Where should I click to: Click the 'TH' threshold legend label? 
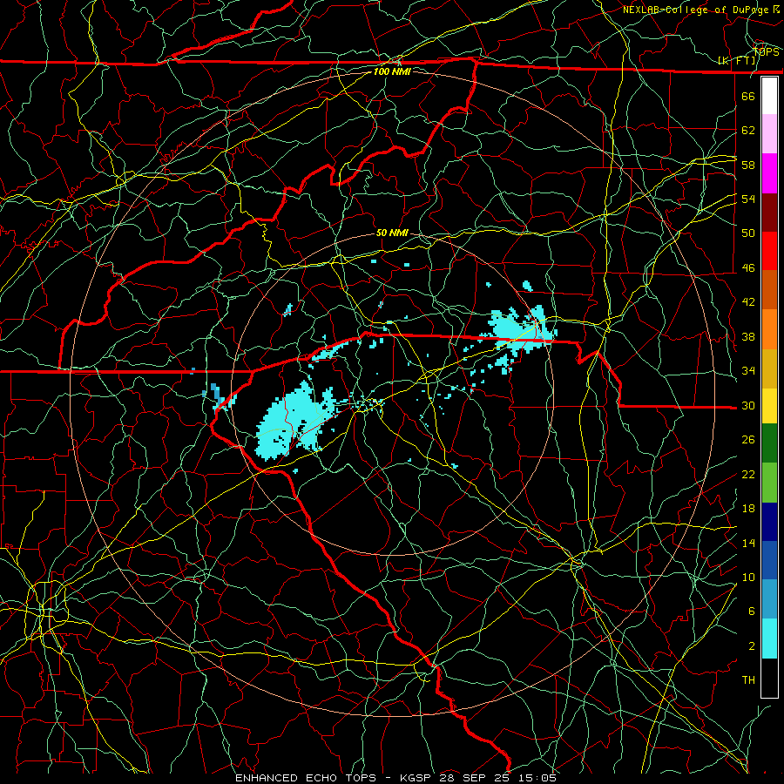pyautogui.click(x=748, y=680)
